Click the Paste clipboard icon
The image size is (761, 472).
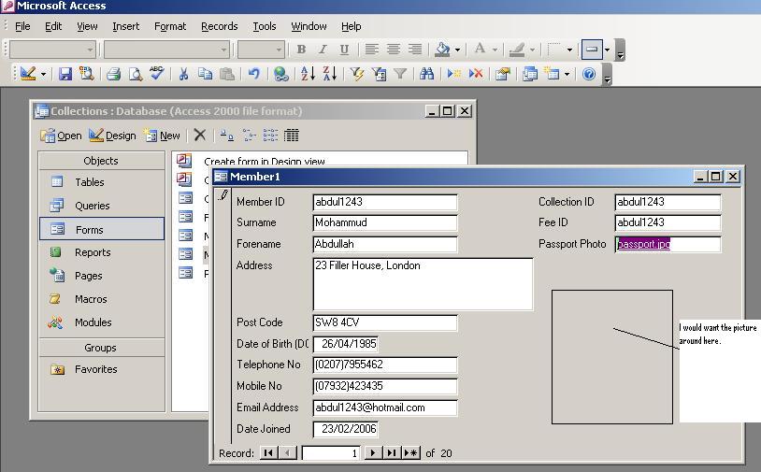click(x=227, y=74)
